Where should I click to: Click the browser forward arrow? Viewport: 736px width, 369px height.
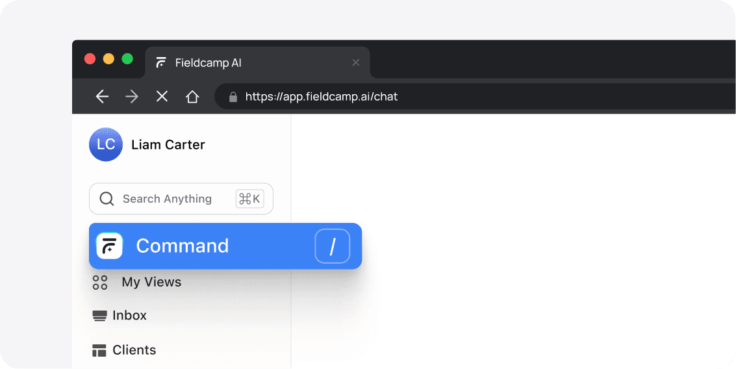(x=132, y=97)
